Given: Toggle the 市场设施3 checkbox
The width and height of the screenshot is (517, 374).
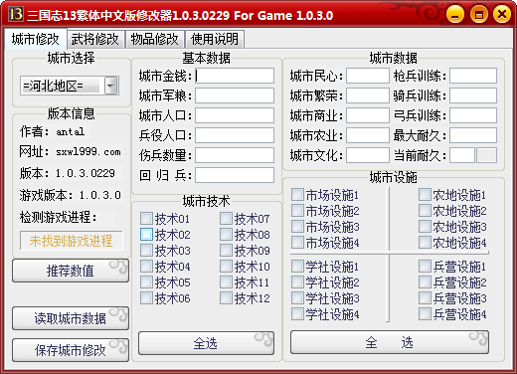Looking at the screenshot, I should pyautogui.click(x=297, y=227).
